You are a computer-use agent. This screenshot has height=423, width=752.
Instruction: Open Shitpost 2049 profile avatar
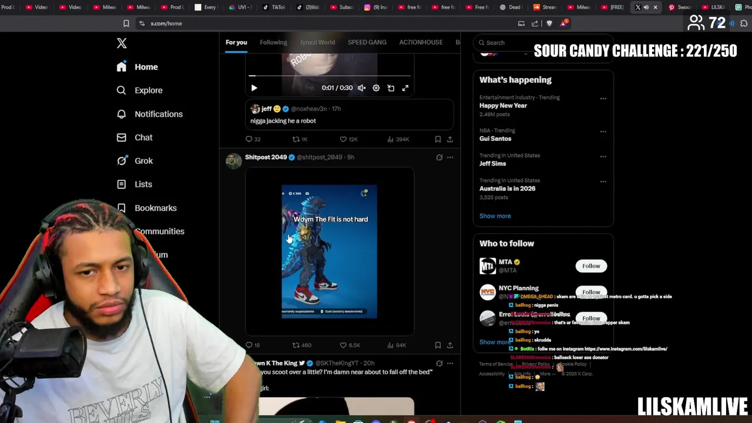[x=234, y=161]
